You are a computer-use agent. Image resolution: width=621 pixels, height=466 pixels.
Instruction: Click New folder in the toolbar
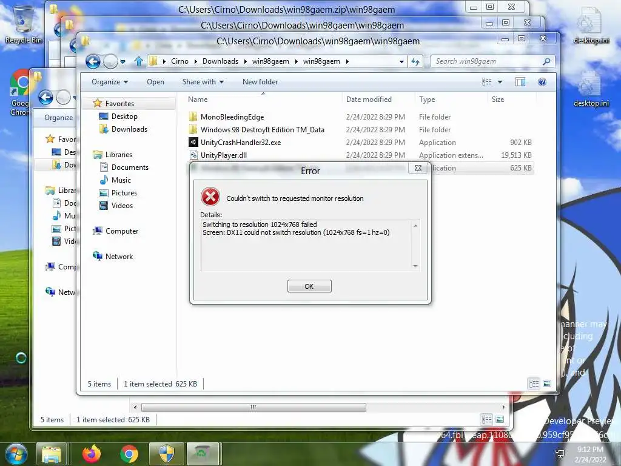tap(260, 82)
